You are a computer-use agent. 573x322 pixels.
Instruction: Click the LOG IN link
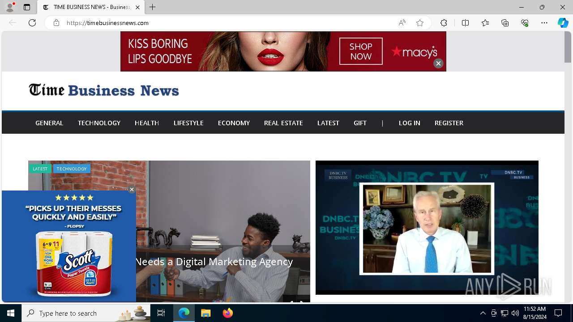[x=410, y=123]
